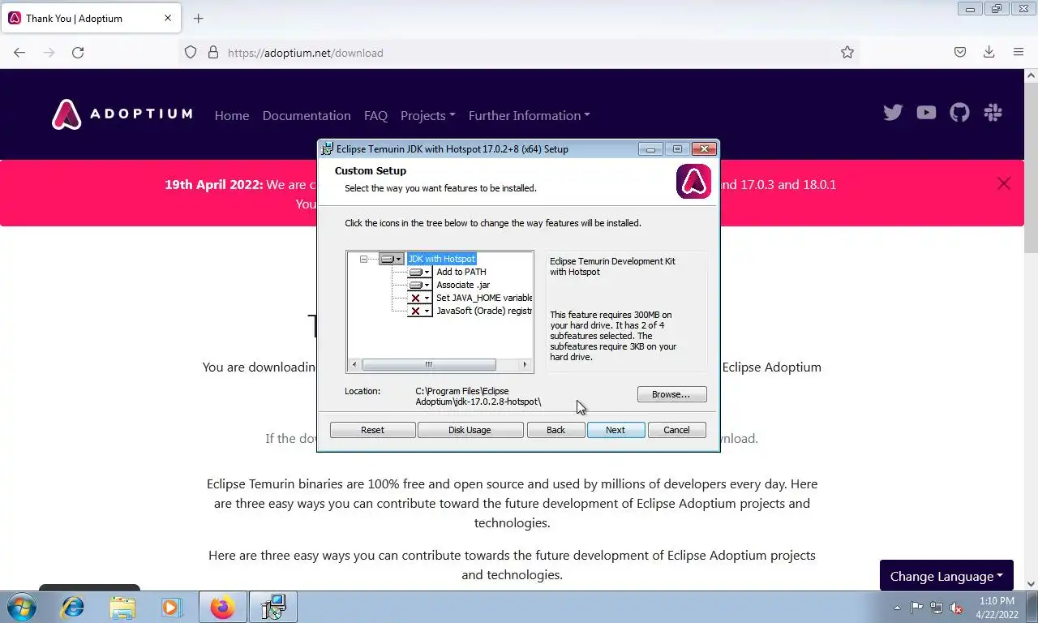
Task: Select the JavaSoft (Oracle) registry label
Action: [484, 311]
